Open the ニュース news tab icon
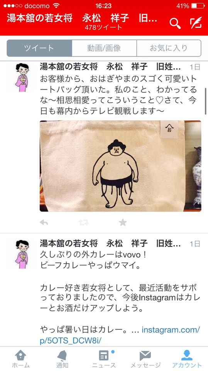This screenshot has height=371, width=208. tap(104, 359)
